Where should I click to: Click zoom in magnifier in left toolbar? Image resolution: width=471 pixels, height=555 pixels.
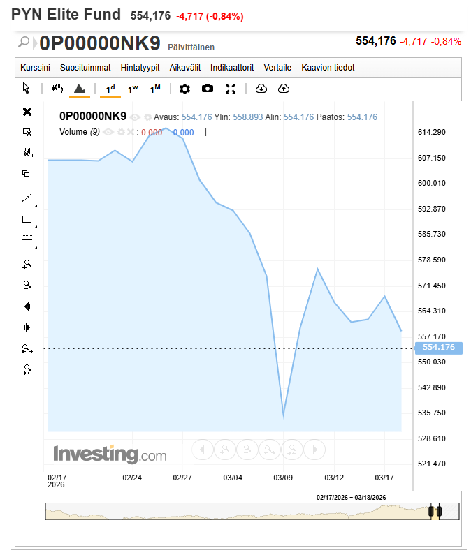tap(27, 265)
